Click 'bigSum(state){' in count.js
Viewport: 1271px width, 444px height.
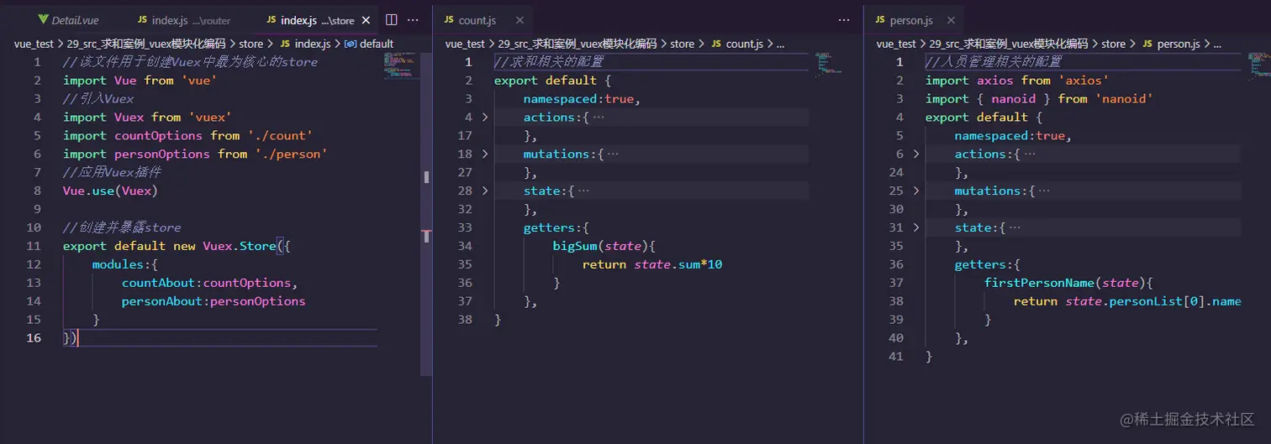[x=604, y=246]
